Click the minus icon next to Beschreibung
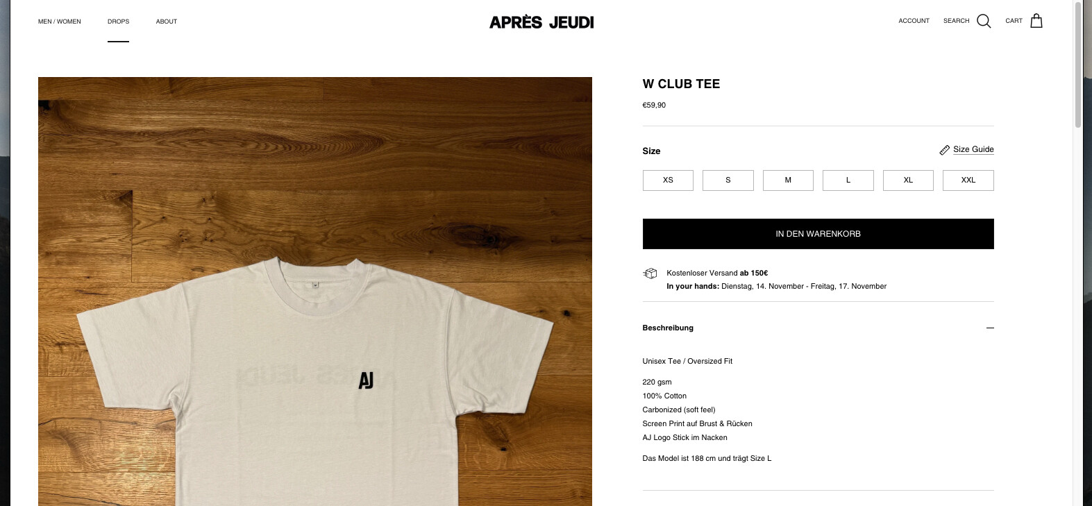This screenshot has height=506, width=1092. pos(990,328)
